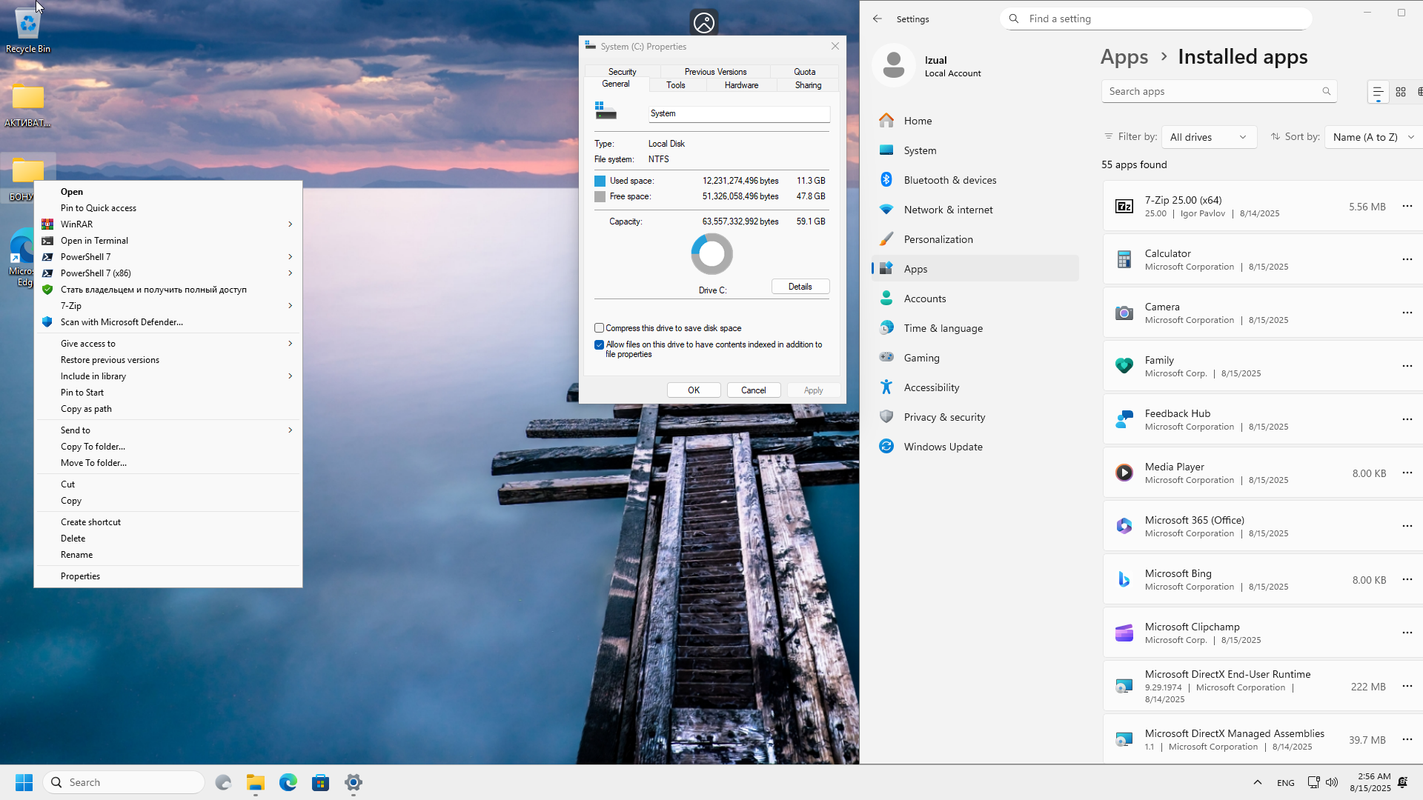Image resolution: width=1423 pixels, height=800 pixels.
Task: Select Copy as path
Action: [x=168, y=409]
